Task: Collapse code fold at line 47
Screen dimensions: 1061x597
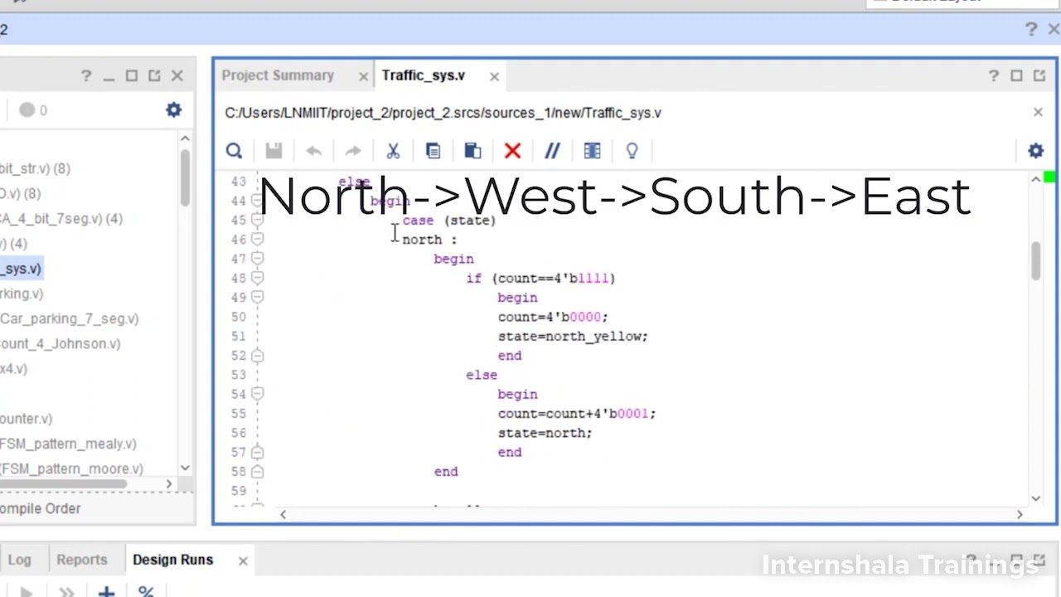Action: [257, 259]
